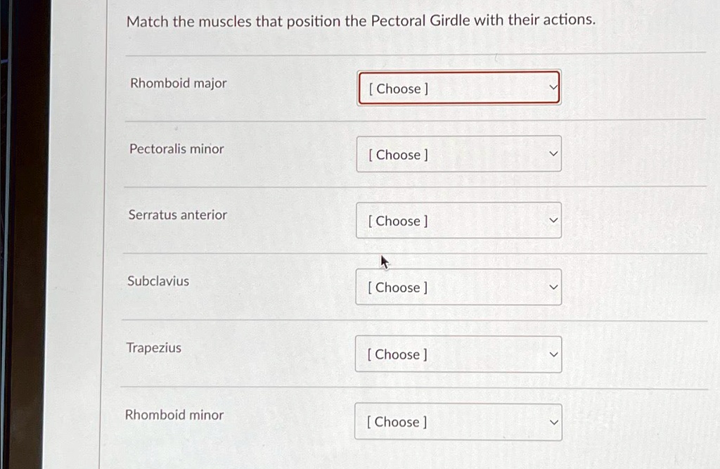Screen dimensions: 720x469
Task: Click the chevron on Rhomboid minor dropdown
Action: [x=554, y=422]
